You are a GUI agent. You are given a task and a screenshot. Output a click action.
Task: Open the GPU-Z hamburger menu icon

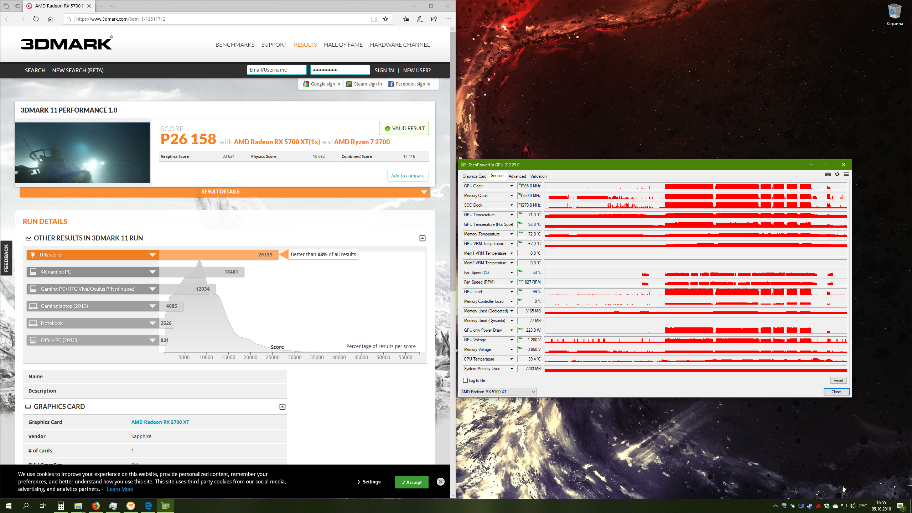click(846, 174)
